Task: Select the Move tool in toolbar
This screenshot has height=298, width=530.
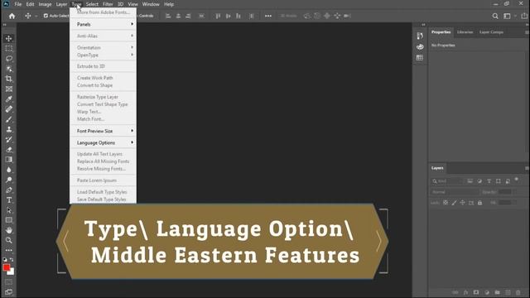Action: click(9, 39)
